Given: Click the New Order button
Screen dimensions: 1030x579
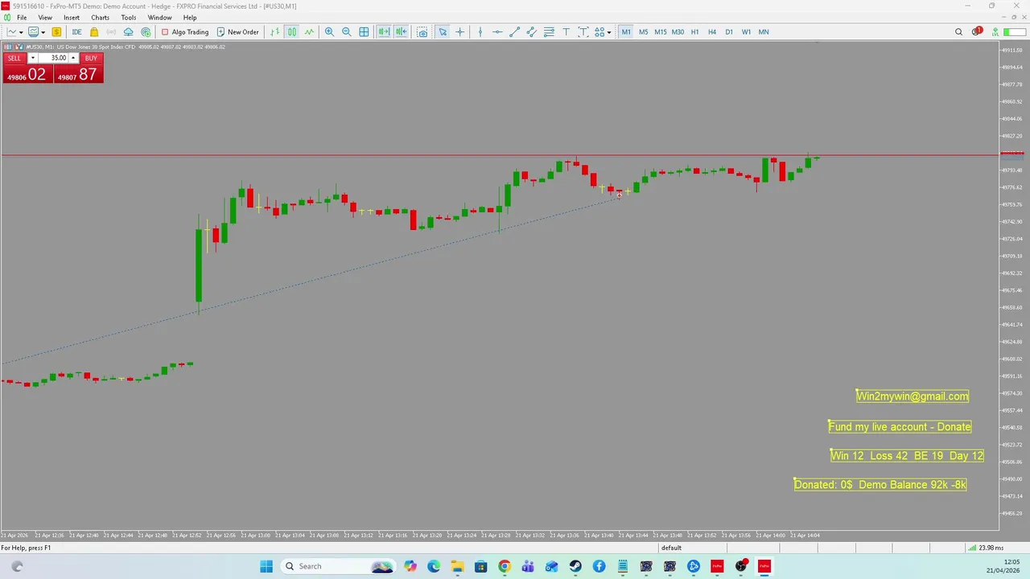Looking at the screenshot, I should click(237, 32).
